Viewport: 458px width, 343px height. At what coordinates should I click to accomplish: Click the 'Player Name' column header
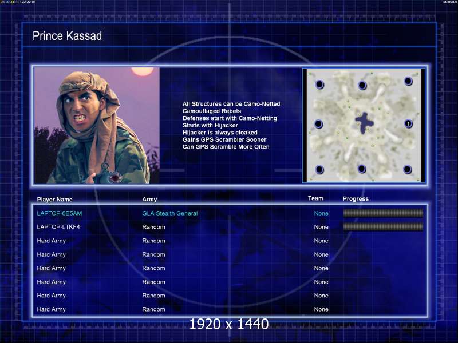point(54,200)
